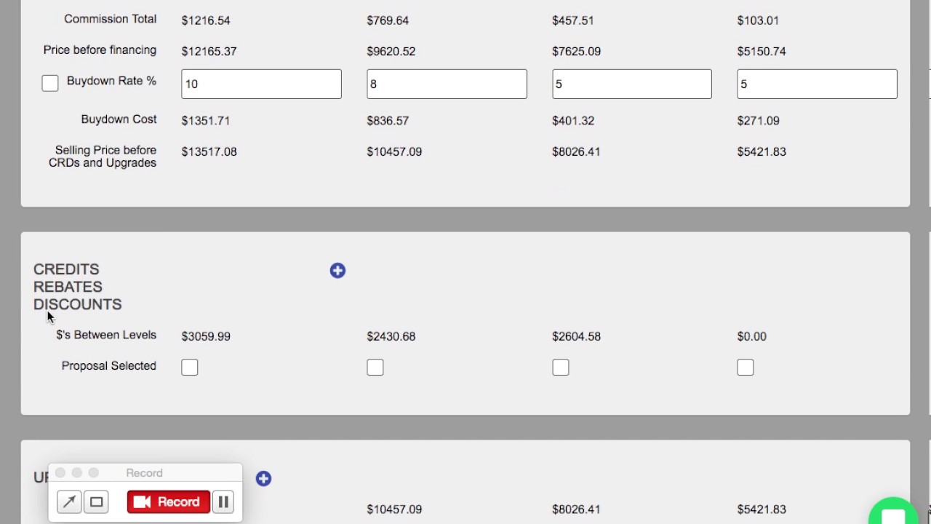Enable the Buydown Rate % checkbox
The height and width of the screenshot is (524, 931).
[50, 83]
